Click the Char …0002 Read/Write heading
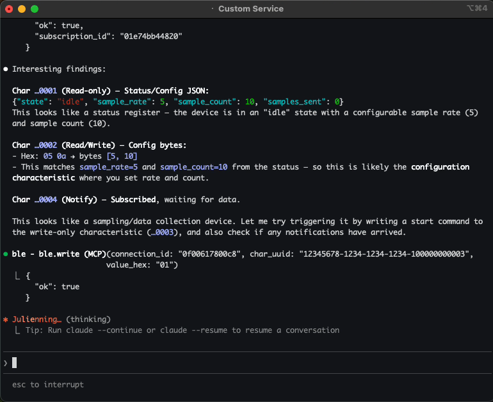This screenshot has width=493, height=402. click(99, 145)
